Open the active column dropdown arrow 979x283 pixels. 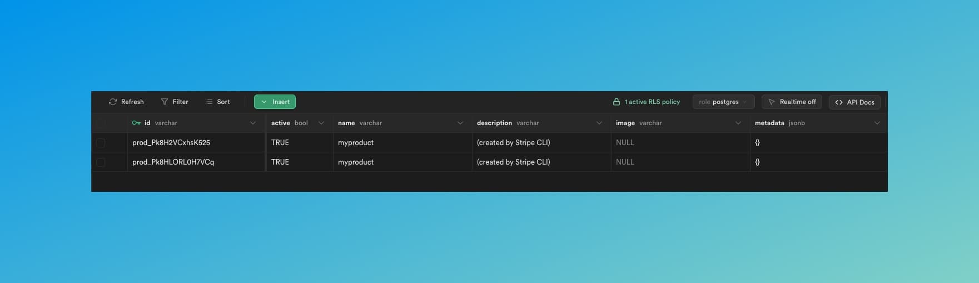[321, 123]
